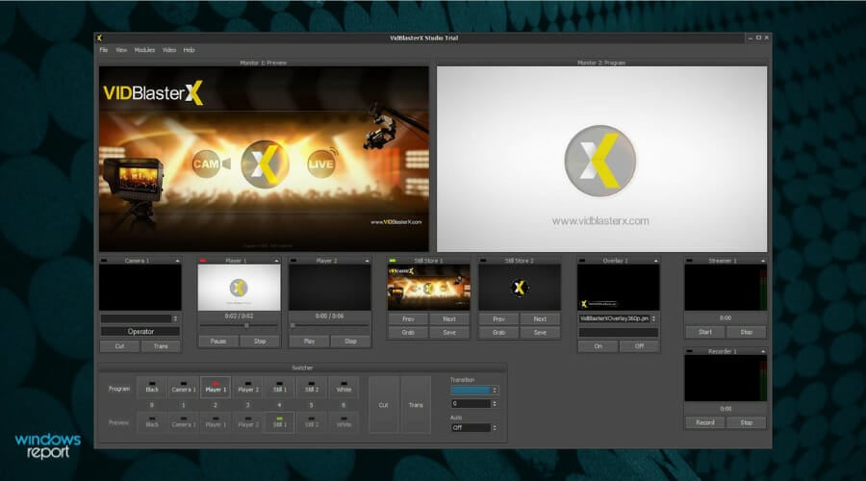Click Prev in Still Store 2
This screenshot has height=481, width=866.
[x=498, y=319]
